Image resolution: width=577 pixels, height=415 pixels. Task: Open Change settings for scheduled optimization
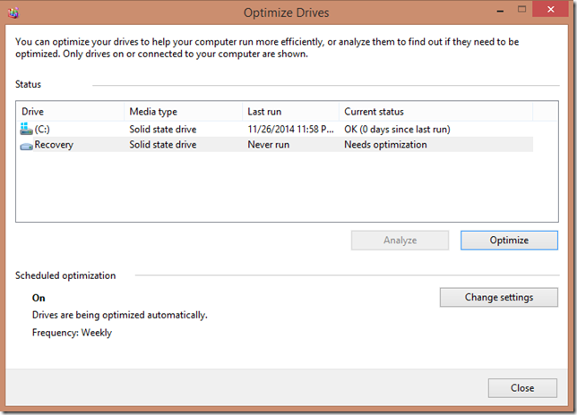(498, 297)
